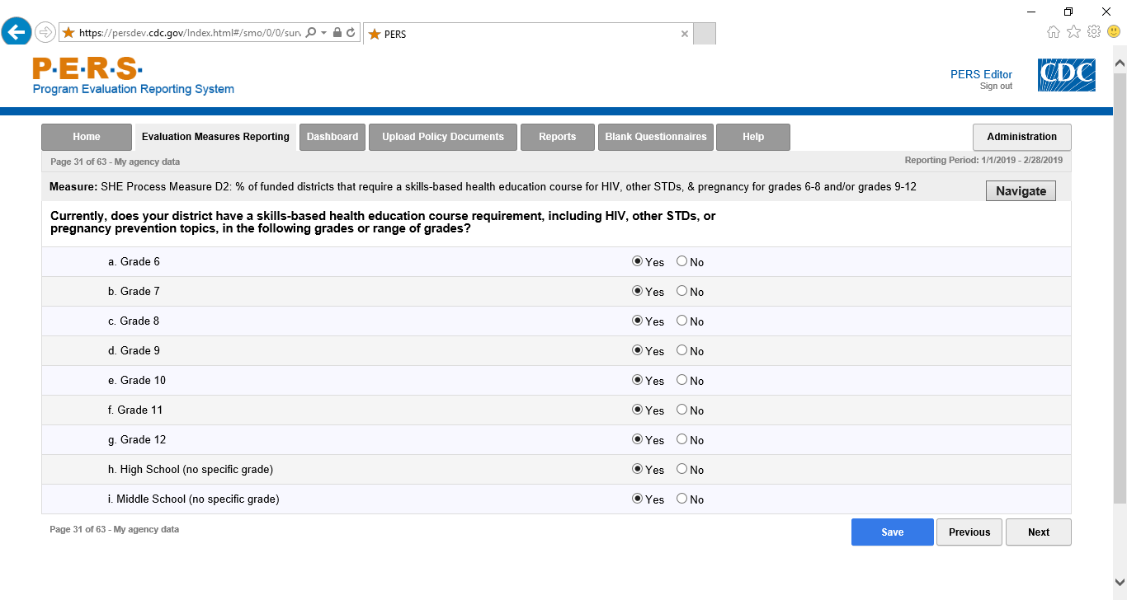Click the Navigate button
Viewport: 1127px width, 600px height.
1021,191
